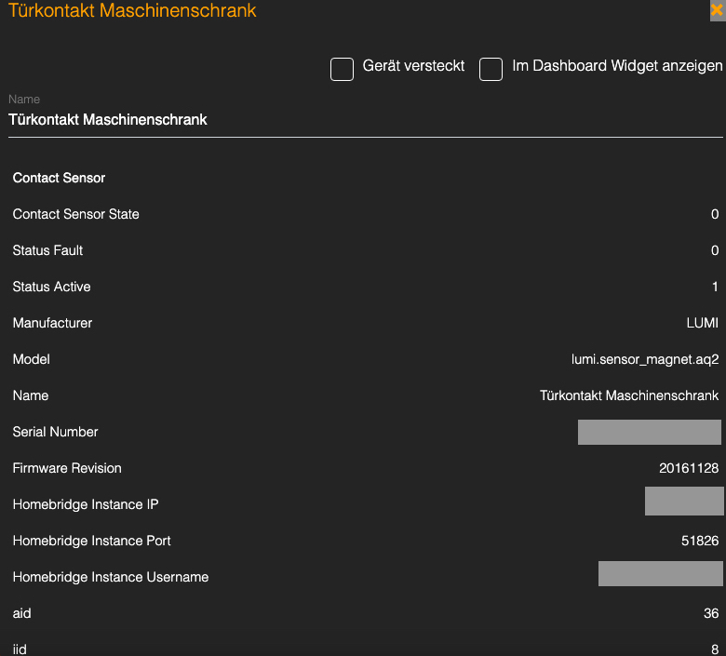Select the Contact Sensor section header
726x656 pixels.
(60, 178)
